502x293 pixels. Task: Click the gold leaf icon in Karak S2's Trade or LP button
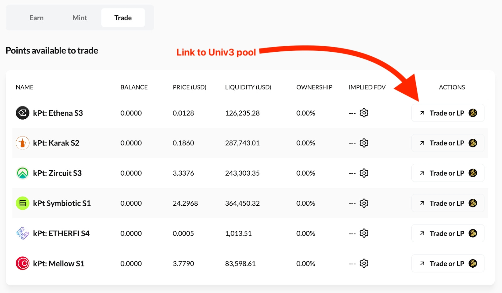point(473,143)
